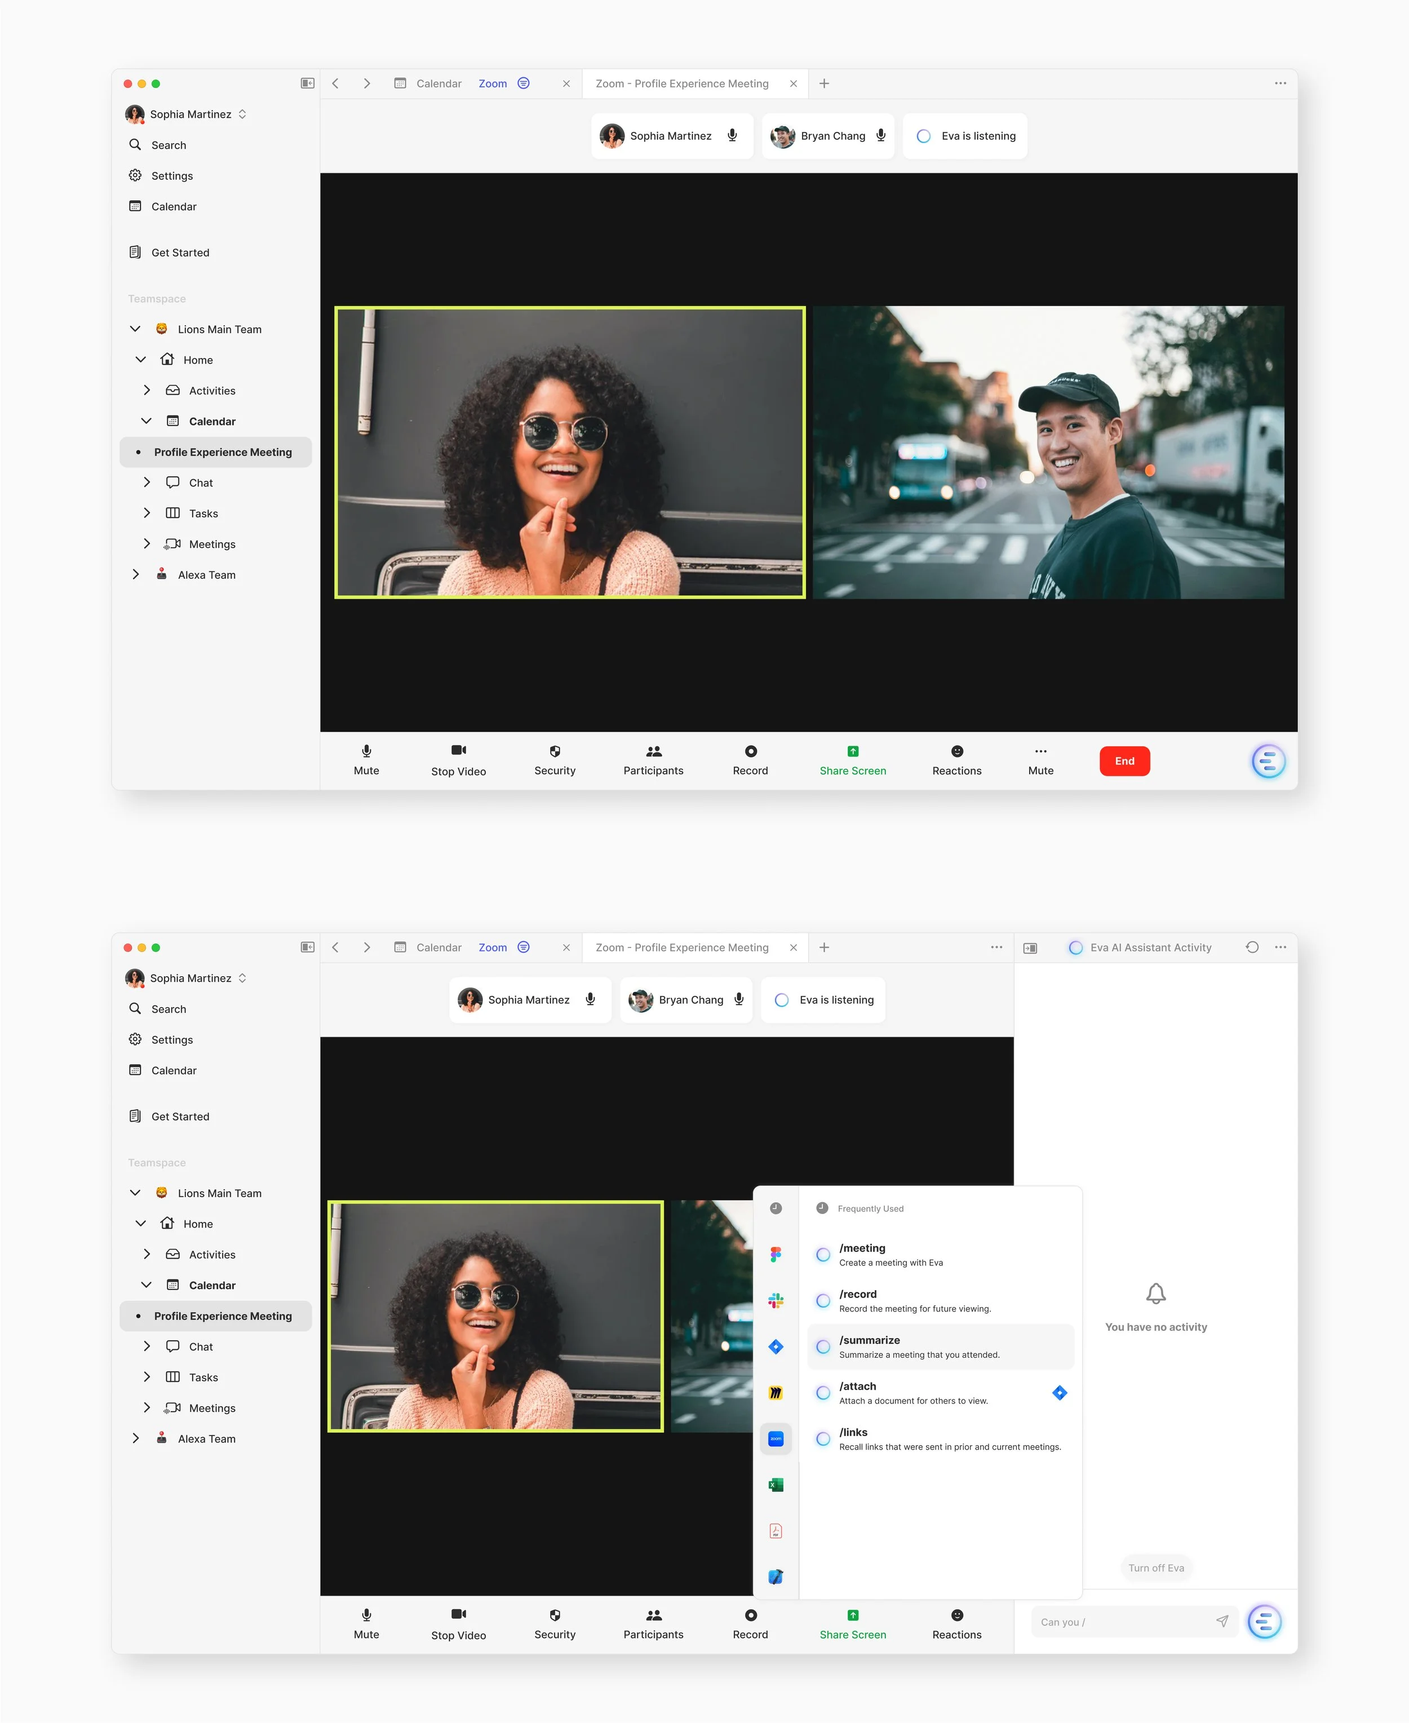The image size is (1409, 1723).
Task: Stop Video in the window with End button
Action: (x=458, y=760)
